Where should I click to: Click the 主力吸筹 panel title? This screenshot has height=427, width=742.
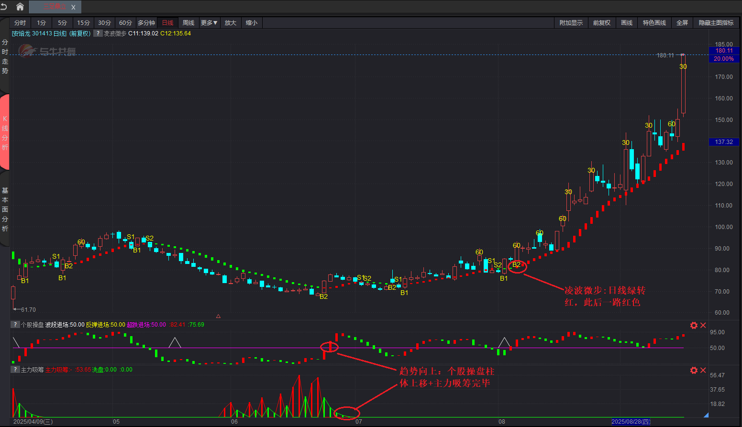pyautogui.click(x=33, y=370)
